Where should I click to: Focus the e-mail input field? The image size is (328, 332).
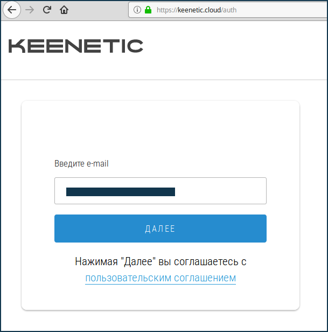tap(160, 191)
